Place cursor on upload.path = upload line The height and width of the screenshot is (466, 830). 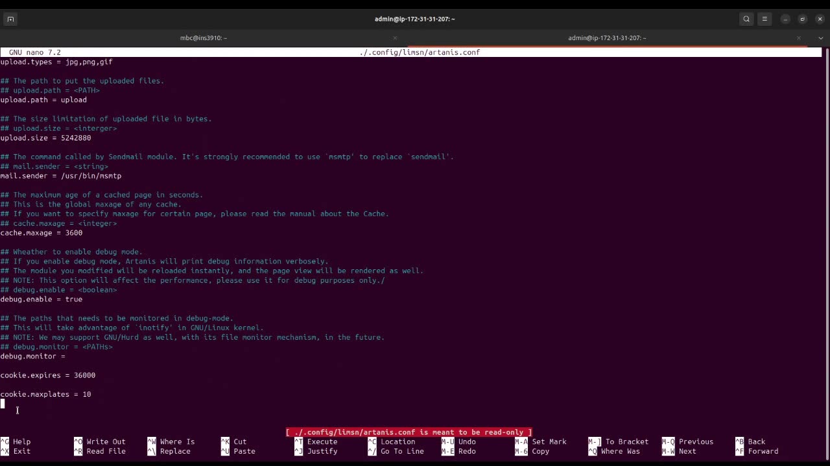coord(43,100)
